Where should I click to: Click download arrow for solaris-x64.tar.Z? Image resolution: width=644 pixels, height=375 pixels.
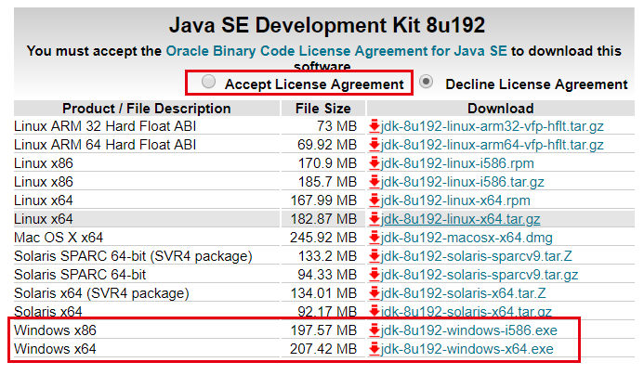[x=375, y=293]
